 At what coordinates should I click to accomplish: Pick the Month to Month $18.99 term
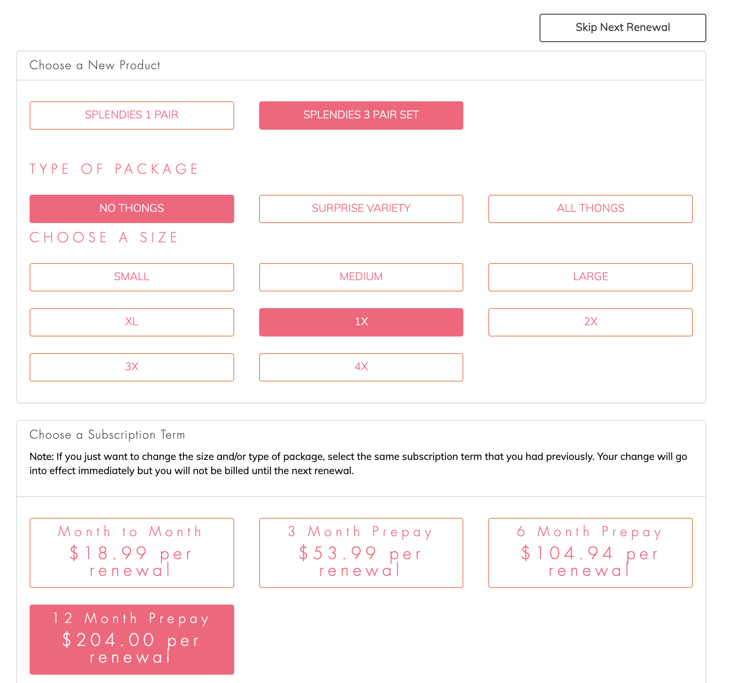click(x=132, y=553)
